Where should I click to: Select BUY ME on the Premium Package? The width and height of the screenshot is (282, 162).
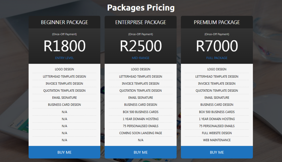point(217,152)
